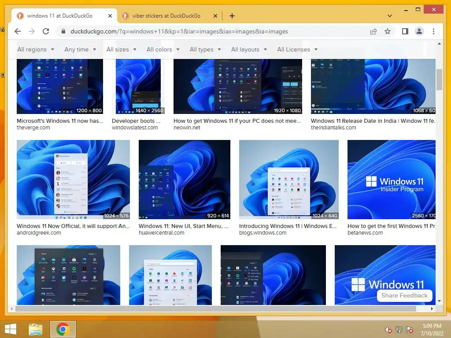Click 'How to get the first Windows 11' title
The height and width of the screenshot is (338, 451).
coord(392,226)
